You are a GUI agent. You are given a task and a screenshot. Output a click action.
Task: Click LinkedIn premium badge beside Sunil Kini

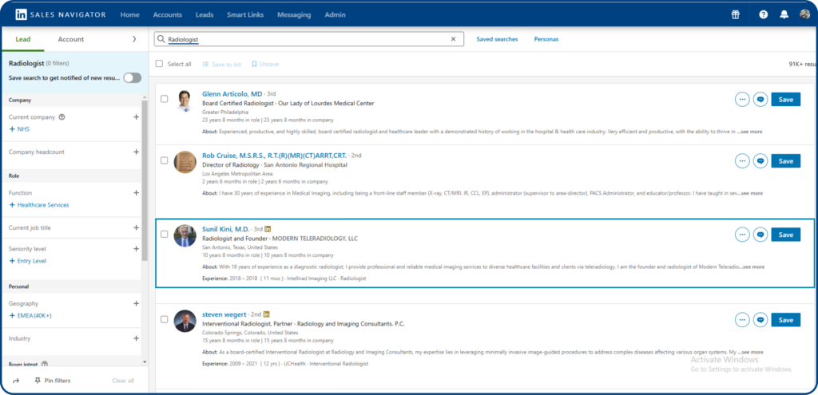click(x=268, y=229)
